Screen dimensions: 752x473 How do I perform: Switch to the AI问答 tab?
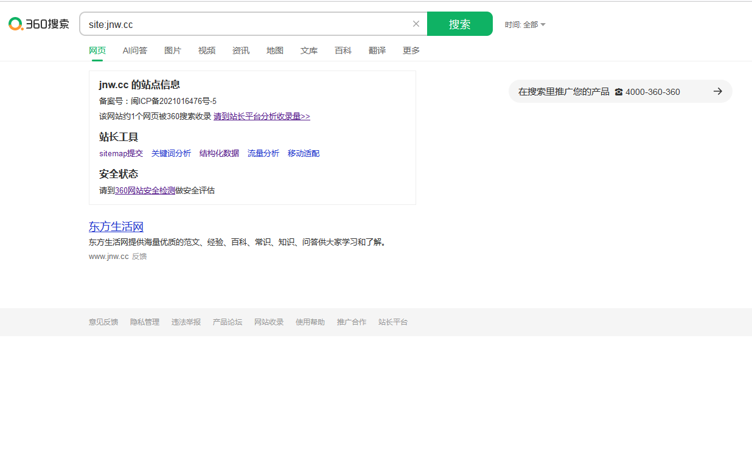pos(135,50)
